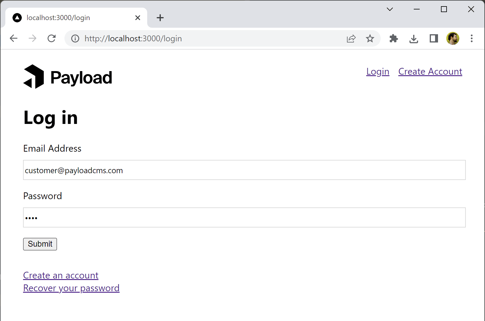Open the profile avatar menu
The image size is (485, 321).
point(453,38)
